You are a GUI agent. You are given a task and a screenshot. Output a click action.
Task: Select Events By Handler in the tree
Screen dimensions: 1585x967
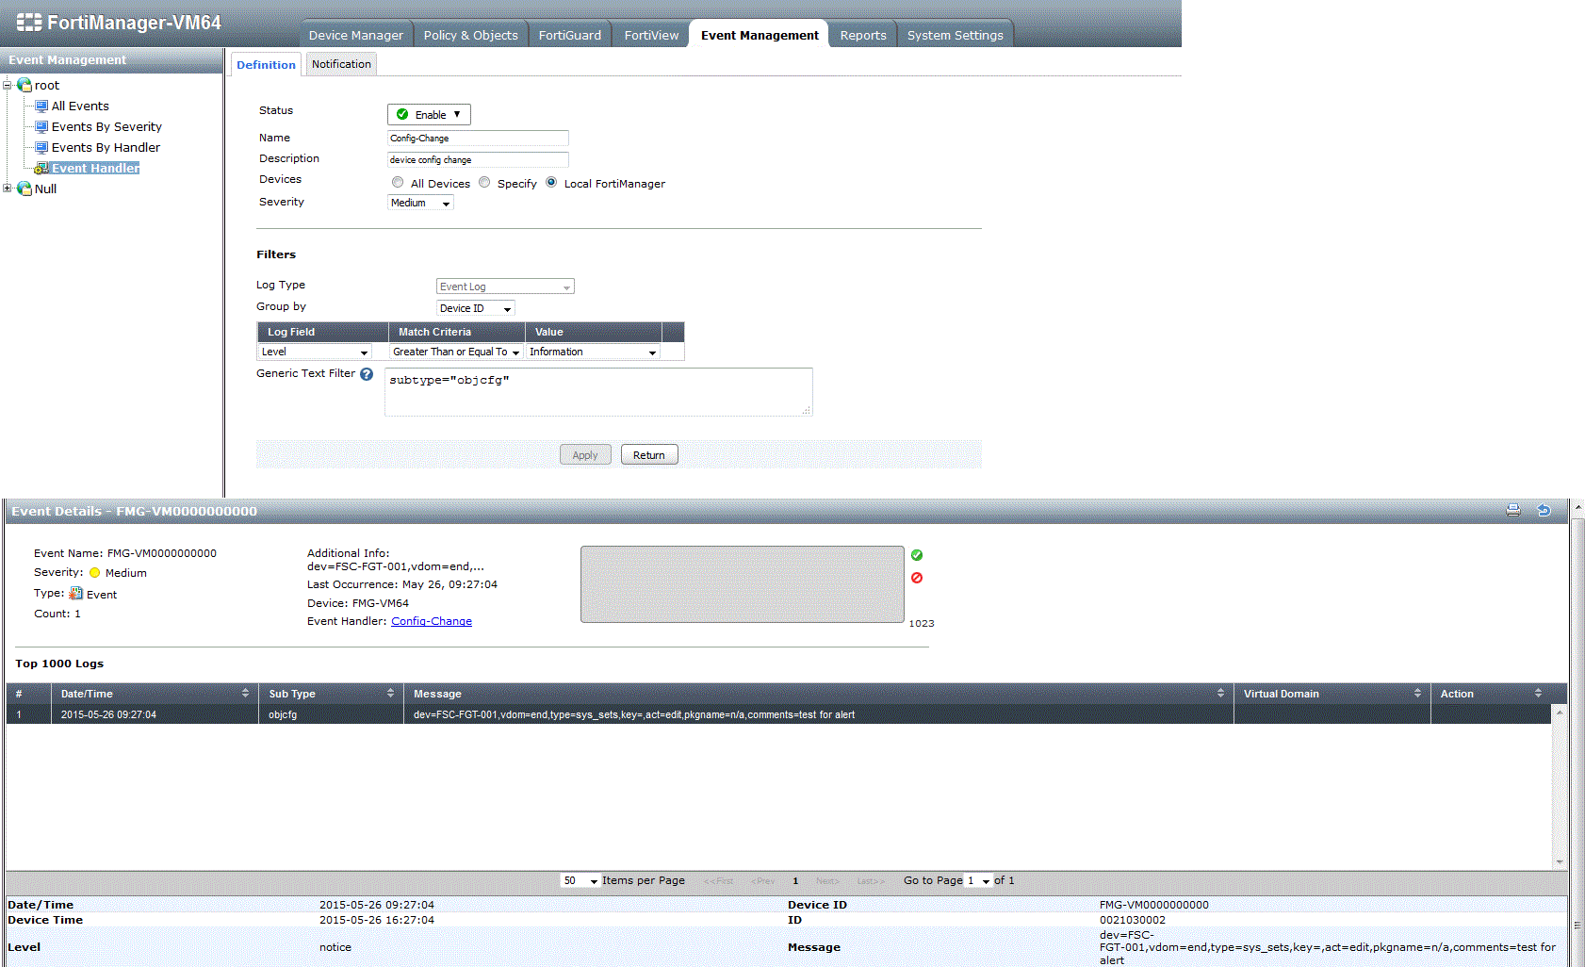[x=106, y=147]
